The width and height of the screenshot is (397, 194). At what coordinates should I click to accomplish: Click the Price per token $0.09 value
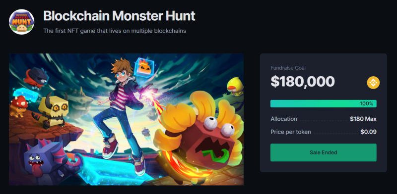pos(368,132)
